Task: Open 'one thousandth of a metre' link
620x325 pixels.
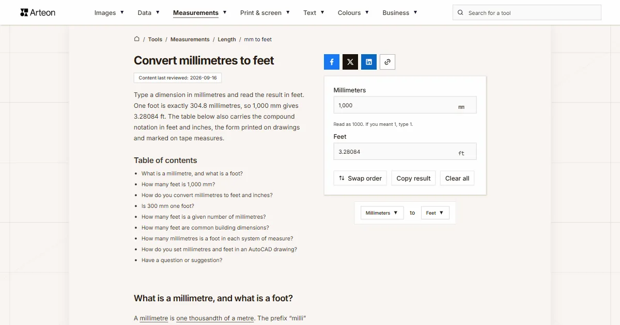Action: tap(215, 318)
